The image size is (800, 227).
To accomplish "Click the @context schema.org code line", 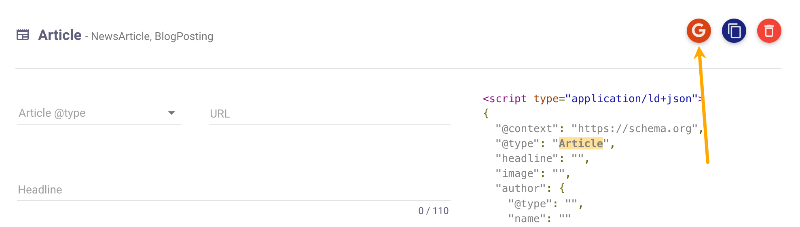I will pos(598,129).
